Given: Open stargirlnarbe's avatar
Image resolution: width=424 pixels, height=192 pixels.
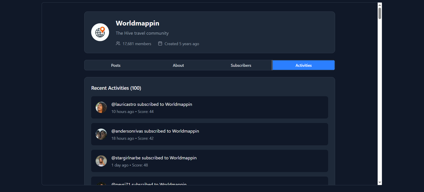Looking at the screenshot, I should [101, 161].
